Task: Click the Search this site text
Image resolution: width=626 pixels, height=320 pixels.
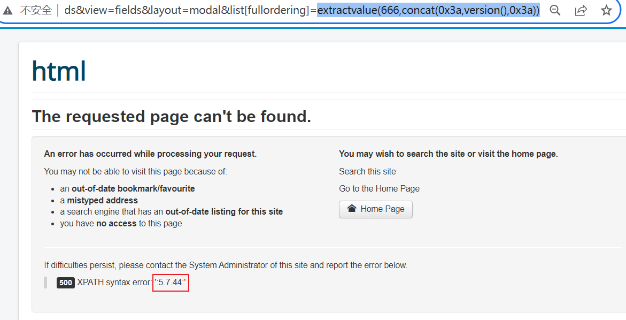Action: tap(367, 171)
